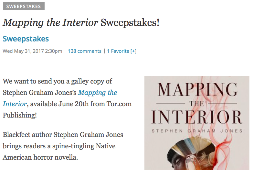The height and width of the screenshot is (170, 263).
Task: Open the blue Sweepstakes category link
Action: [26, 39]
